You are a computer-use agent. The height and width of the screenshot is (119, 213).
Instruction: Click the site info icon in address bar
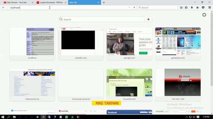[7, 8]
